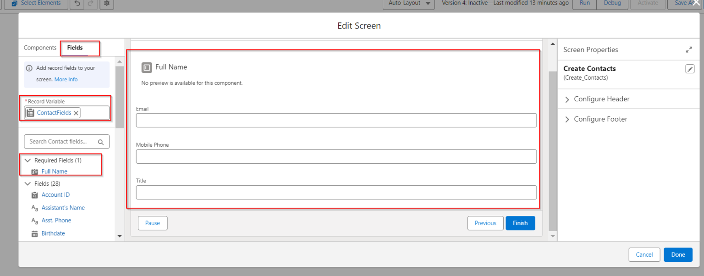Collapse the Fields (28) section
Image resolution: width=704 pixels, height=276 pixels.
click(27, 183)
